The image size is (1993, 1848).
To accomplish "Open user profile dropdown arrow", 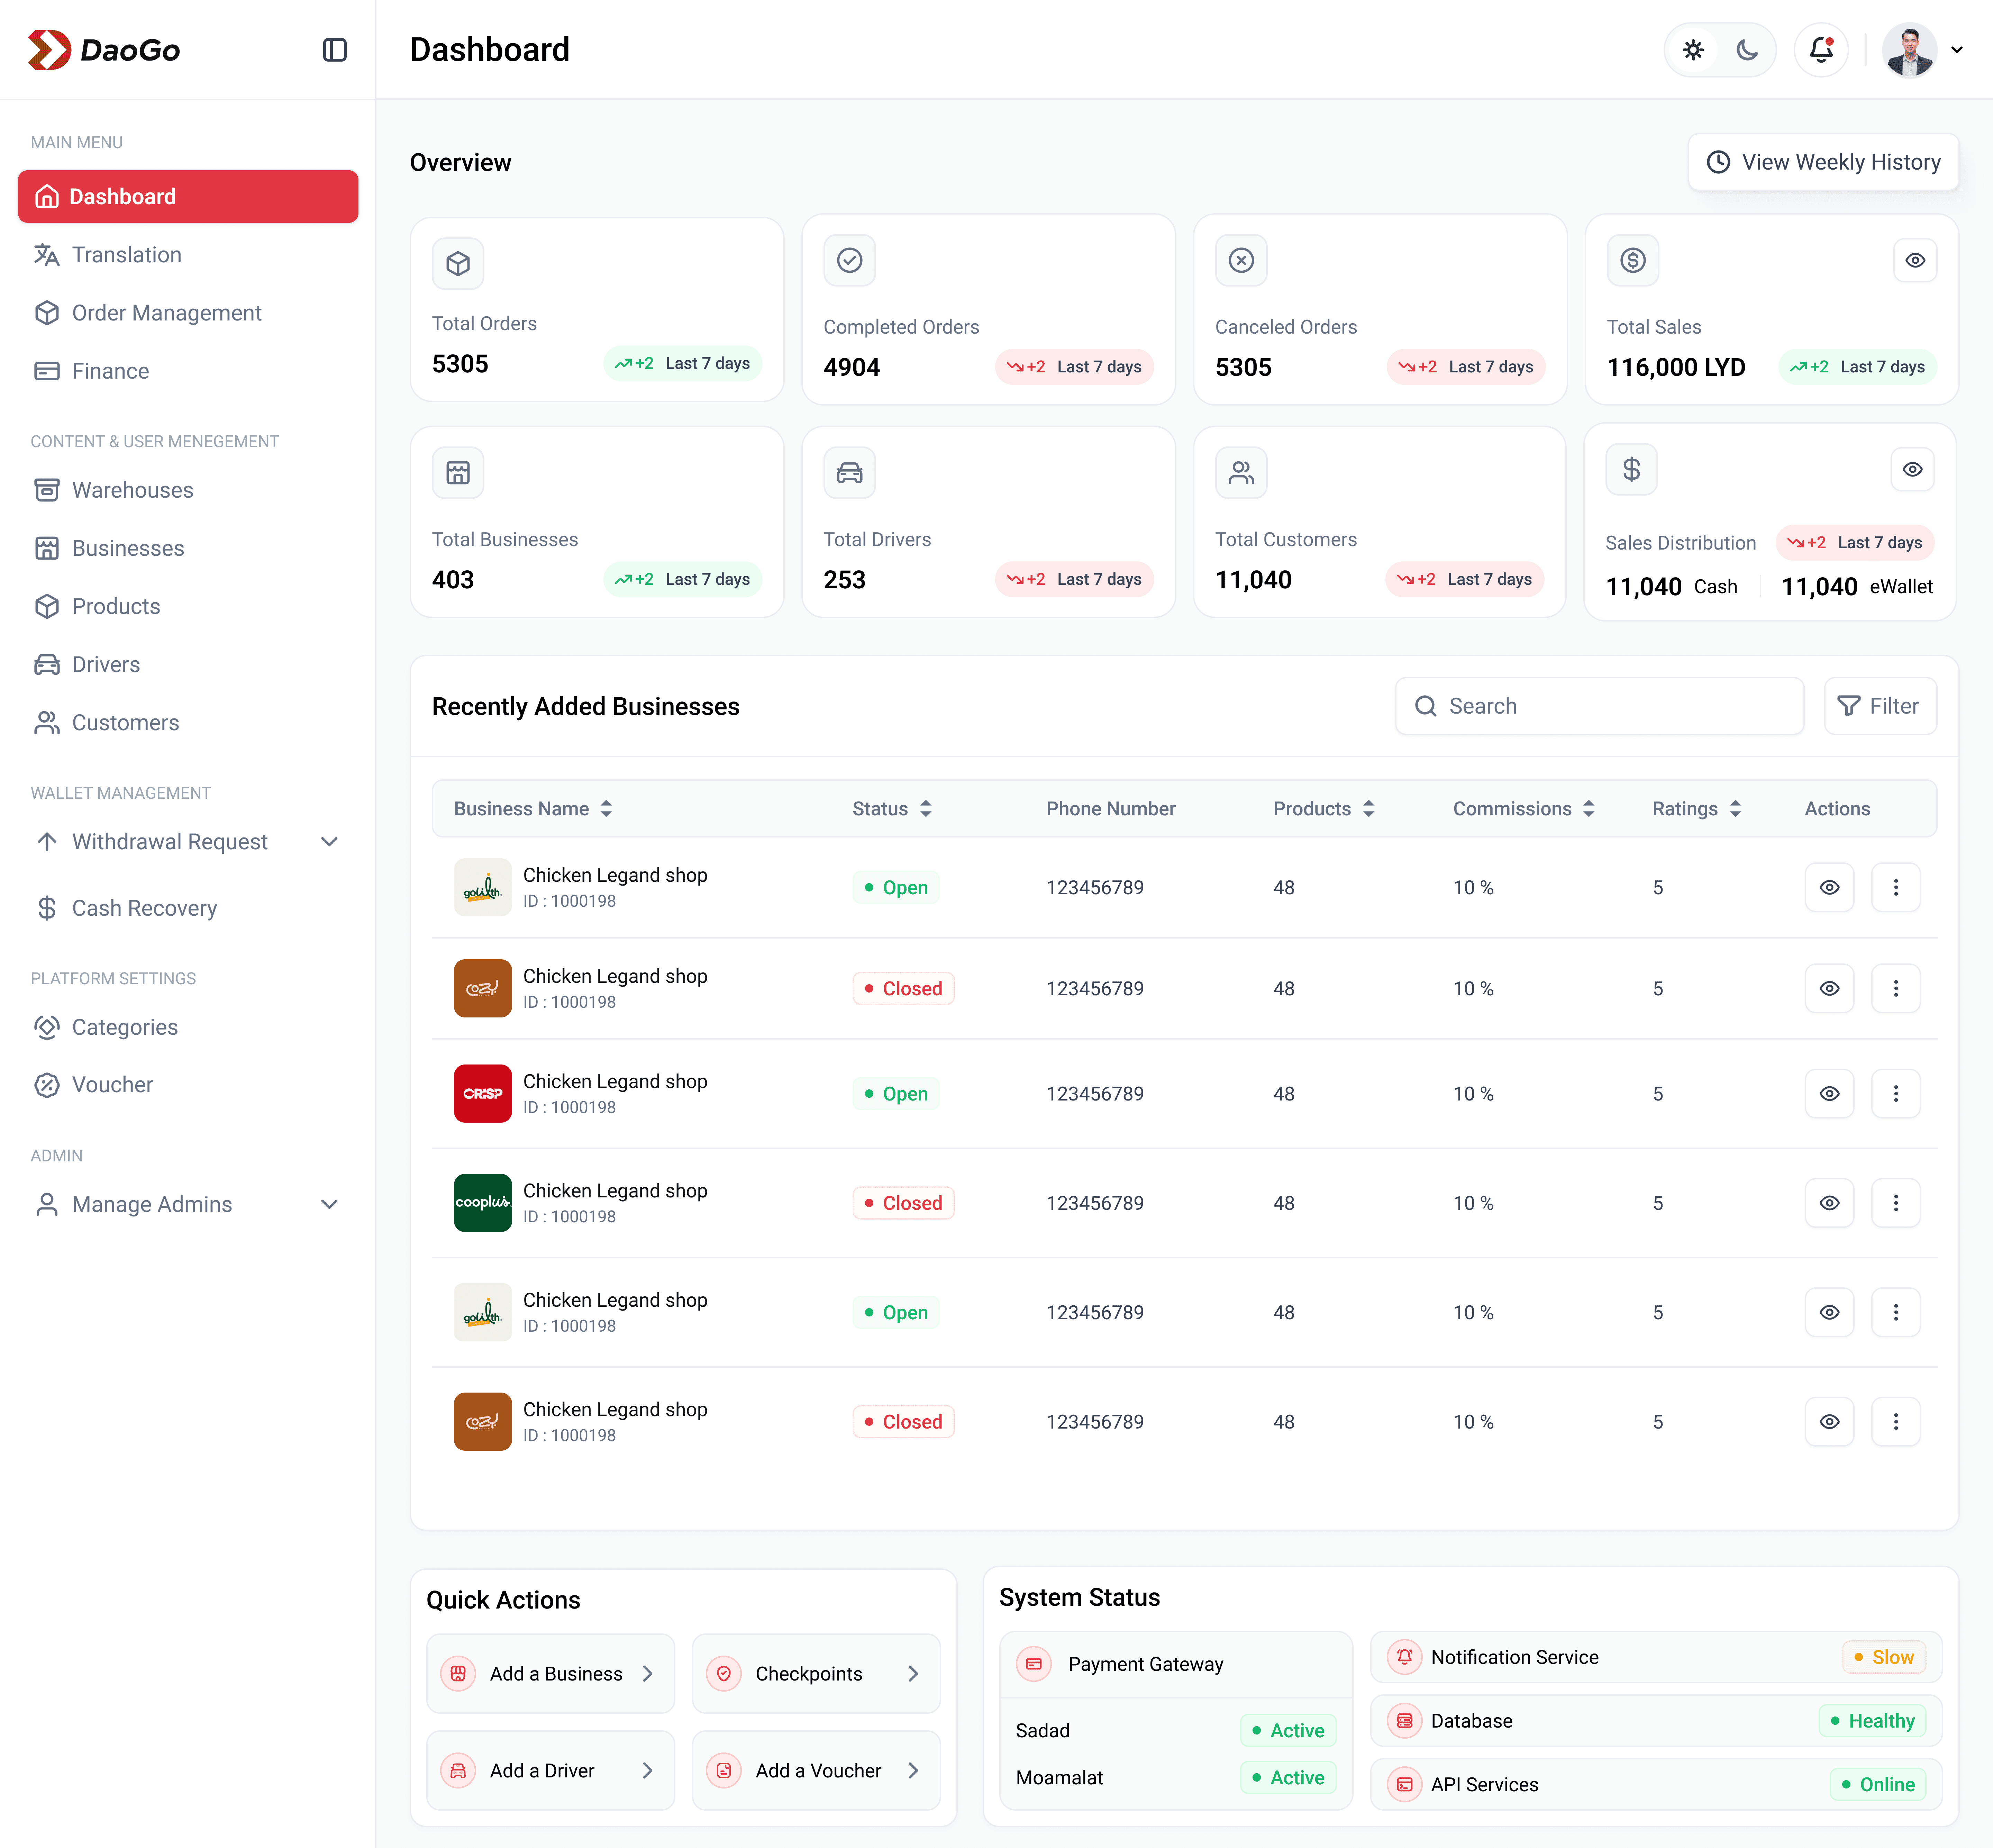I will click(1957, 50).
